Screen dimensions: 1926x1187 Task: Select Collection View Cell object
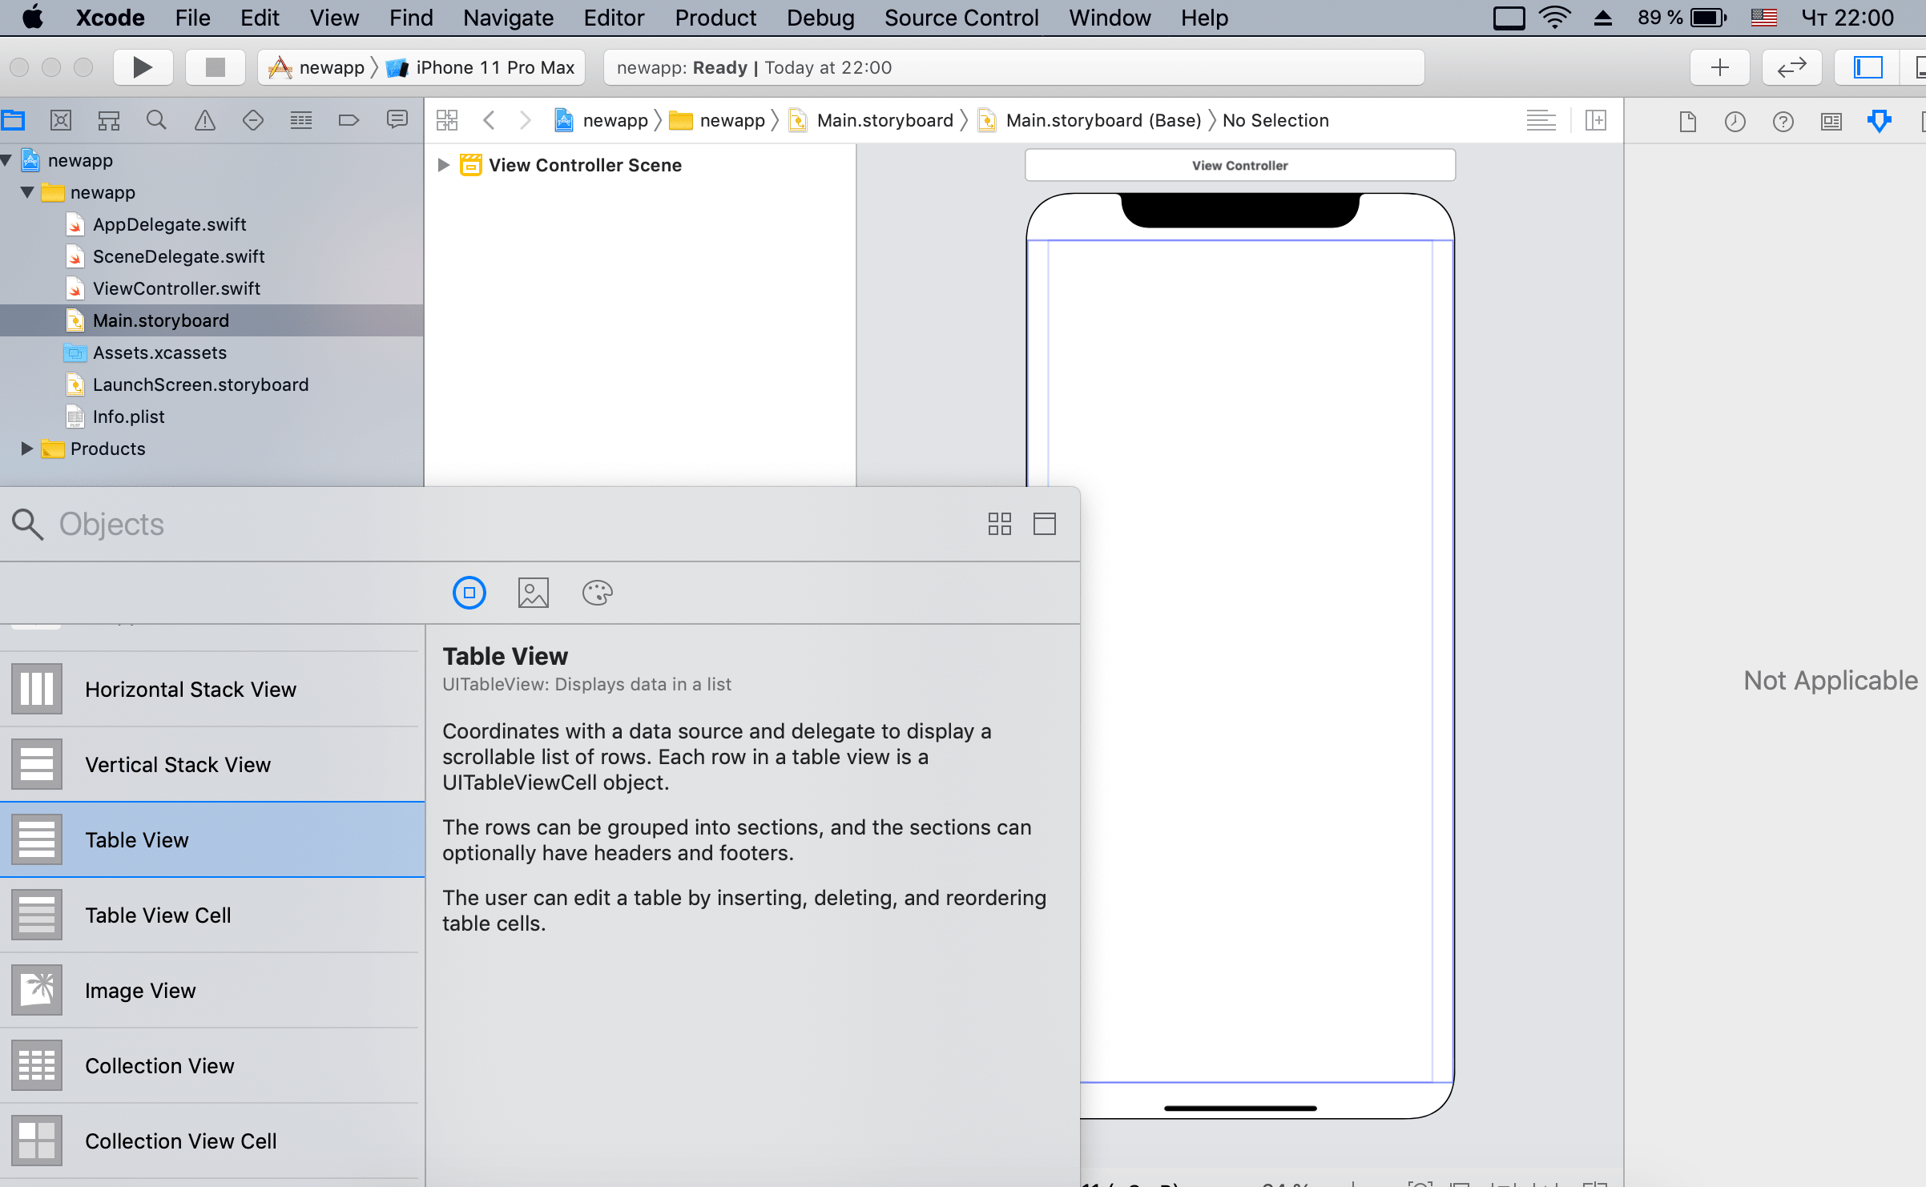(212, 1141)
